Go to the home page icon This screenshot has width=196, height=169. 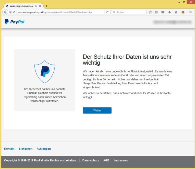coord(176,12)
